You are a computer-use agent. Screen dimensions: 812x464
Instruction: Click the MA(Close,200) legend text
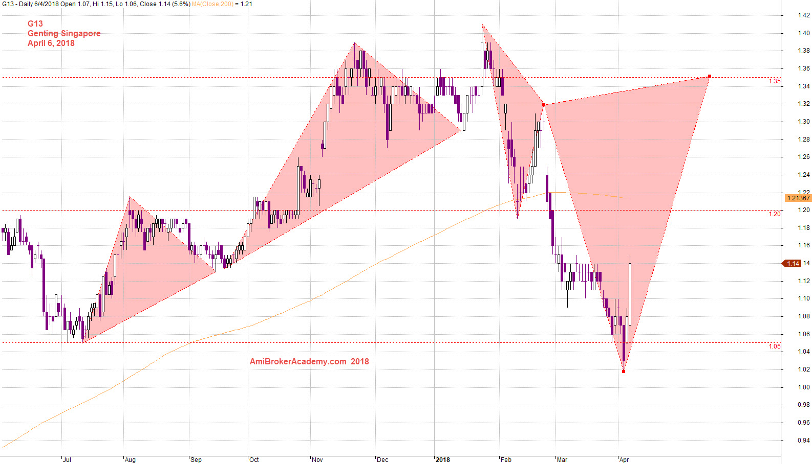tap(212, 4)
